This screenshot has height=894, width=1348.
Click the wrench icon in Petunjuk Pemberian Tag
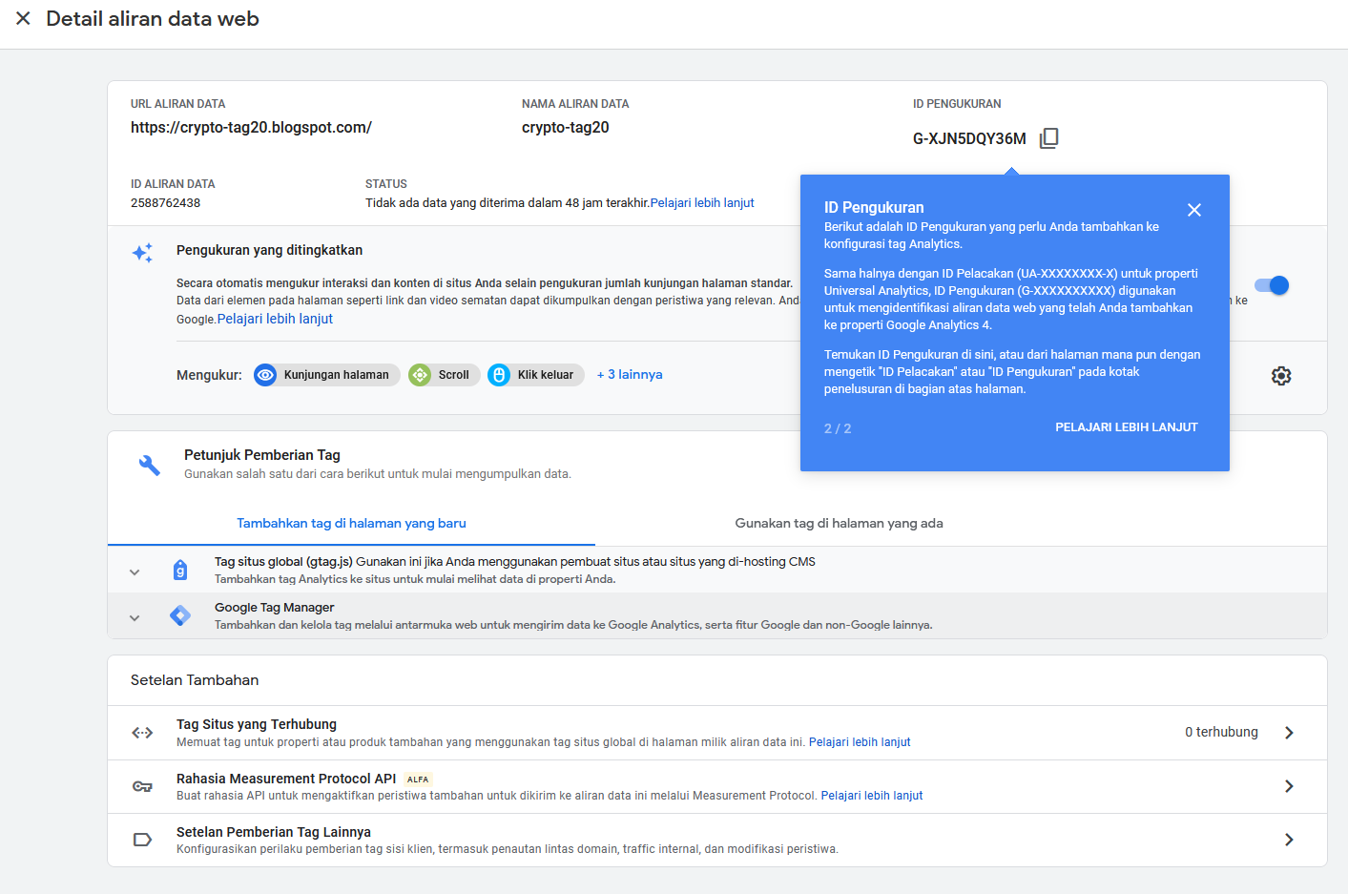tap(150, 465)
